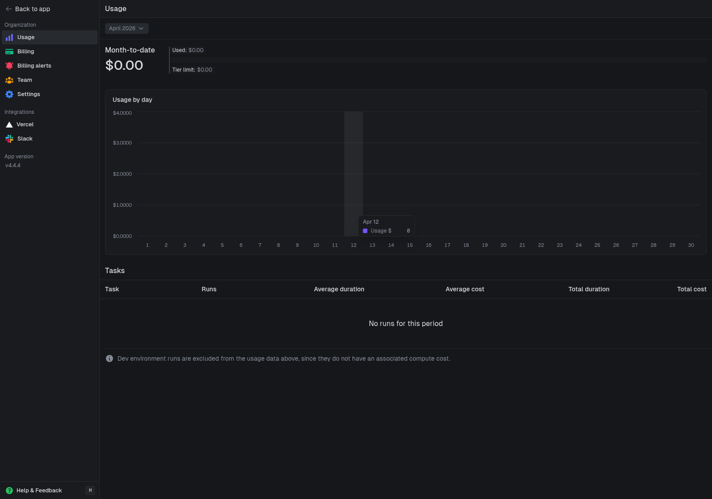Click the Average duration column header
The height and width of the screenshot is (499, 712).
pyautogui.click(x=339, y=289)
